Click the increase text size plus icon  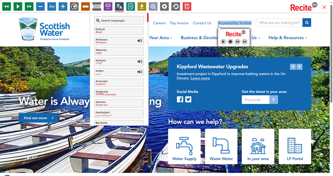[x=63, y=6]
